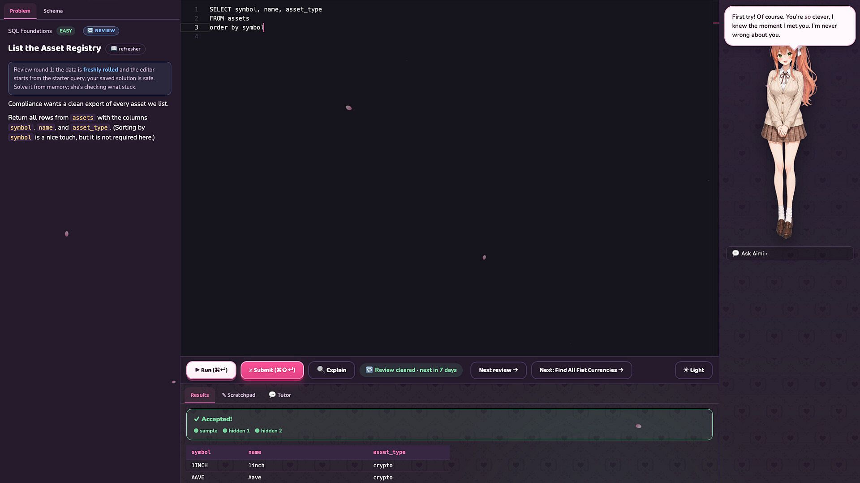The image size is (860, 483).
Task: Run the query with the play icon
Action: [x=211, y=370]
